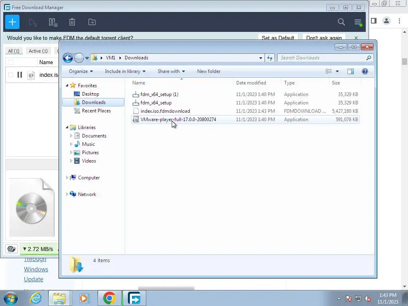Viewport: 408px width, 306px height.
Task: Switch to Google Chrome on the taskbar
Action: (109, 298)
